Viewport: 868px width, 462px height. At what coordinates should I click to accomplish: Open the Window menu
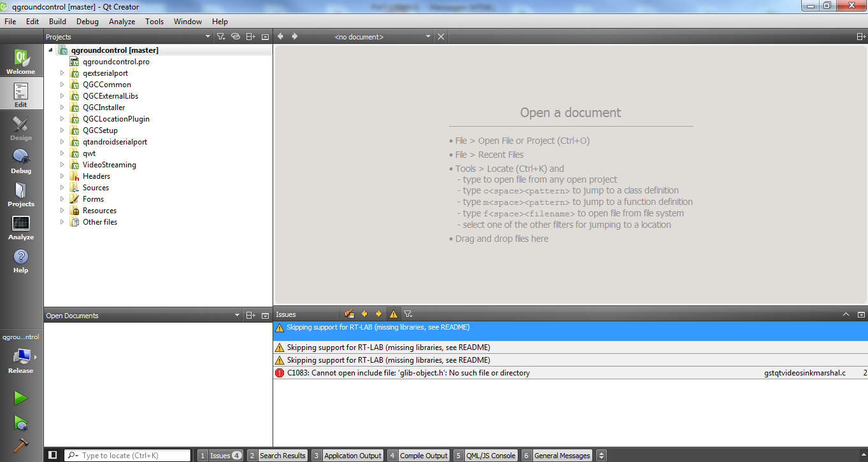click(188, 21)
